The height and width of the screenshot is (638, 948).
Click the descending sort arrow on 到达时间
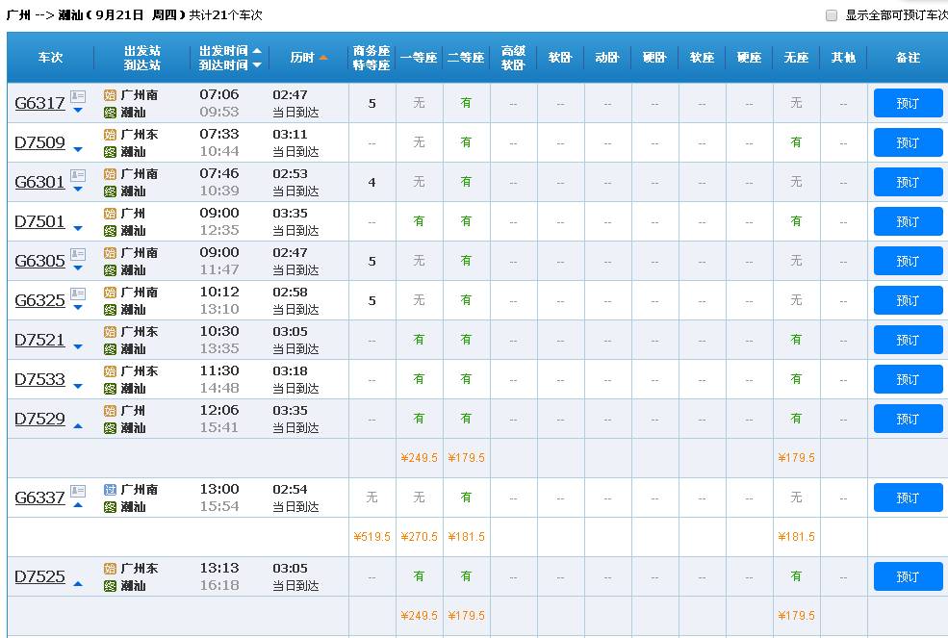pyautogui.click(x=256, y=64)
